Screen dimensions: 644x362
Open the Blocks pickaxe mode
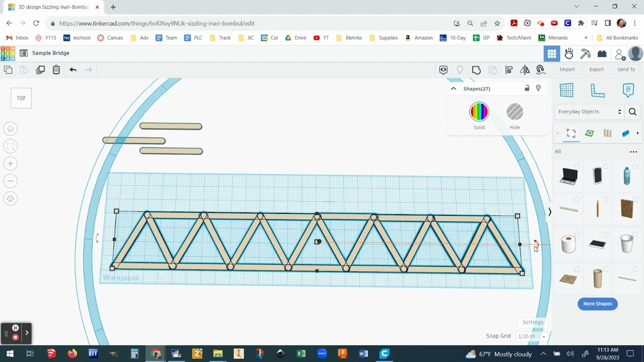(586, 54)
